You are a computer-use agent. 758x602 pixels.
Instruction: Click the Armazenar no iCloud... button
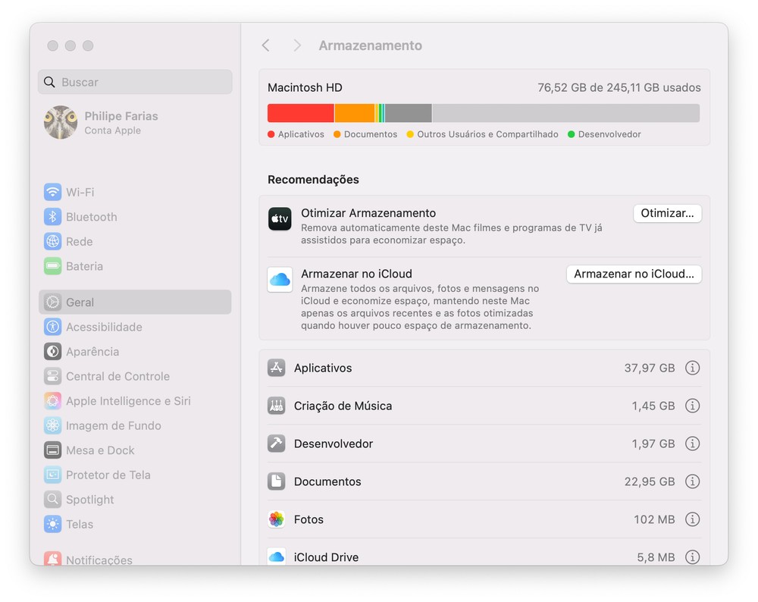pyautogui.click(x=634, y=274)
